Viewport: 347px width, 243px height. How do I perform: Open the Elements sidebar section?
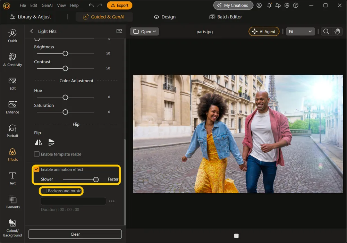pyautogui.click(x=12, y=202)
